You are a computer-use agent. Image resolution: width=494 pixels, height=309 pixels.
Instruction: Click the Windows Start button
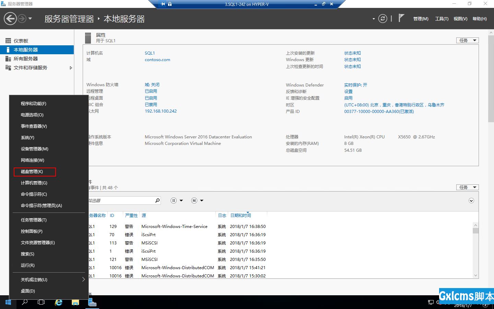coord(8,302)
